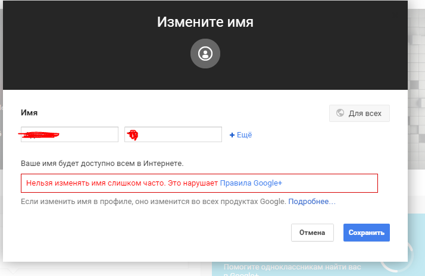This screenshot has width=425, height=276.
Task: Click the blue 'Сохранить' button
Action: 367,233
